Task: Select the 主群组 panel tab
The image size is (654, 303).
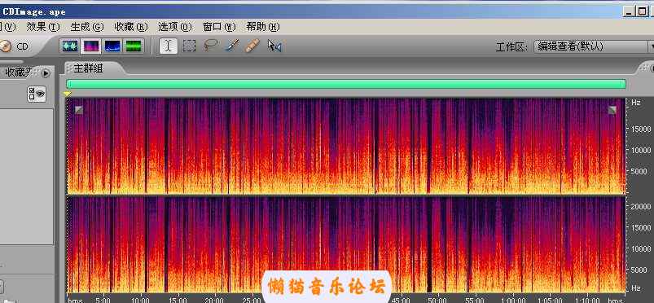Action: click(x=88, y=69)
